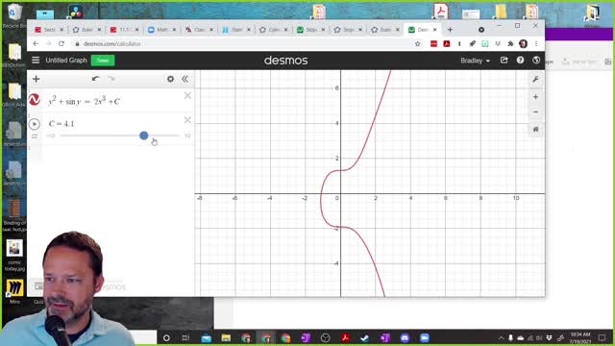615x346 pixels.
Task: Open Steam from the taskbar
Action: pos(365,337)
